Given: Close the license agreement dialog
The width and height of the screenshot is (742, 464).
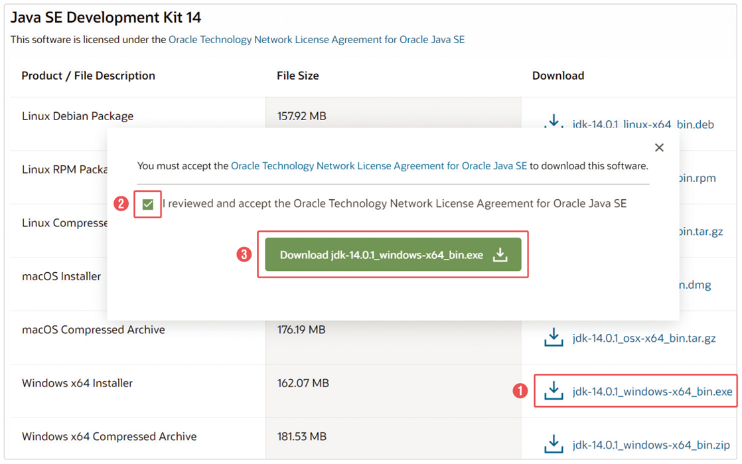Looking at the screenshot, I should 659,148.
